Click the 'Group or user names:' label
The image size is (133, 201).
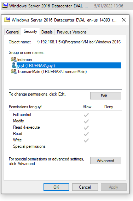[27, 53]
